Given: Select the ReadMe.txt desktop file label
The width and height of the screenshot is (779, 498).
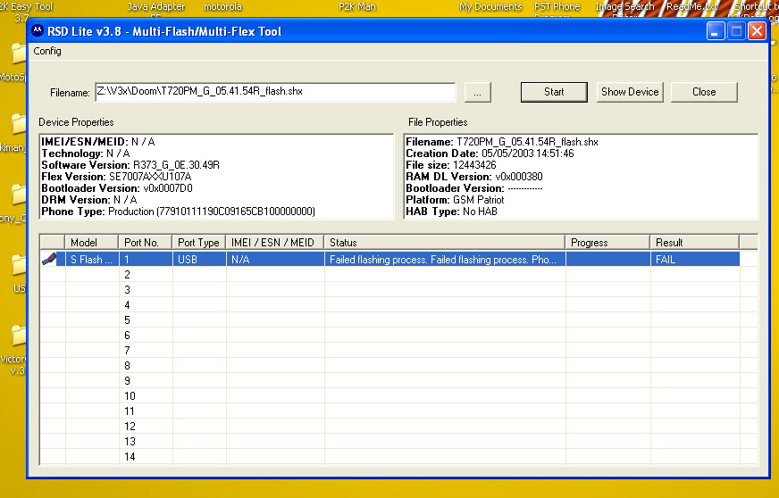Looking at the screenshot, I should coord(691,7).
